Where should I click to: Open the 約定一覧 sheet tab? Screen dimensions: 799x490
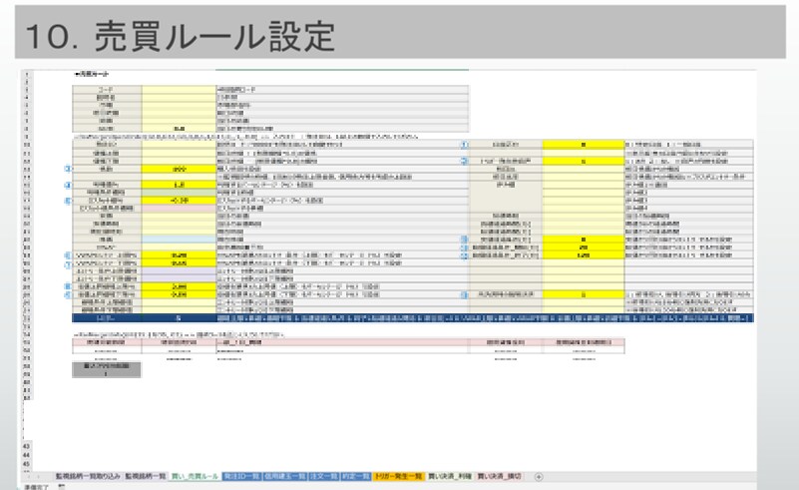[356, 476]
